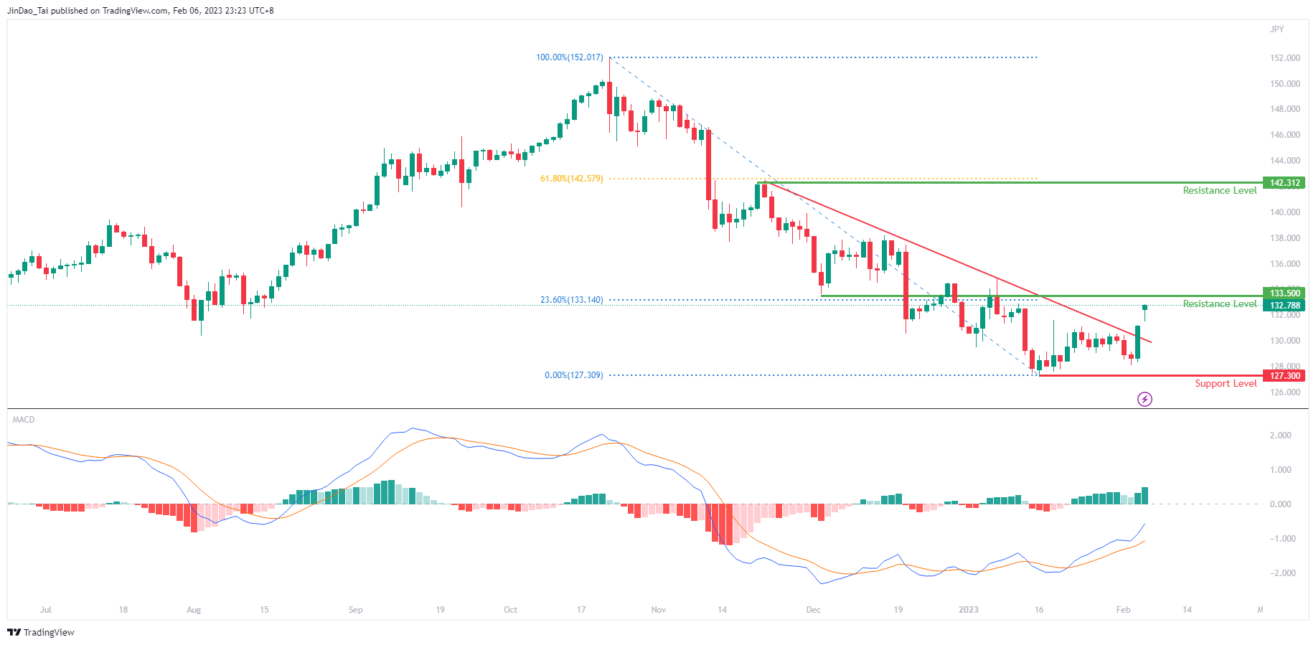This screenshot has height=645, width=1316.
Task: Click the 0.00%(127.309) Fibonacci label
Action: click(574, 375)
